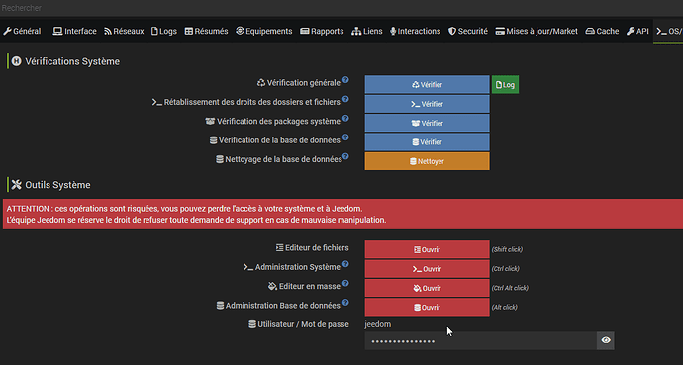This screenshot has height=365, width=683.
Task: Click the database password field
Action: 481,340
